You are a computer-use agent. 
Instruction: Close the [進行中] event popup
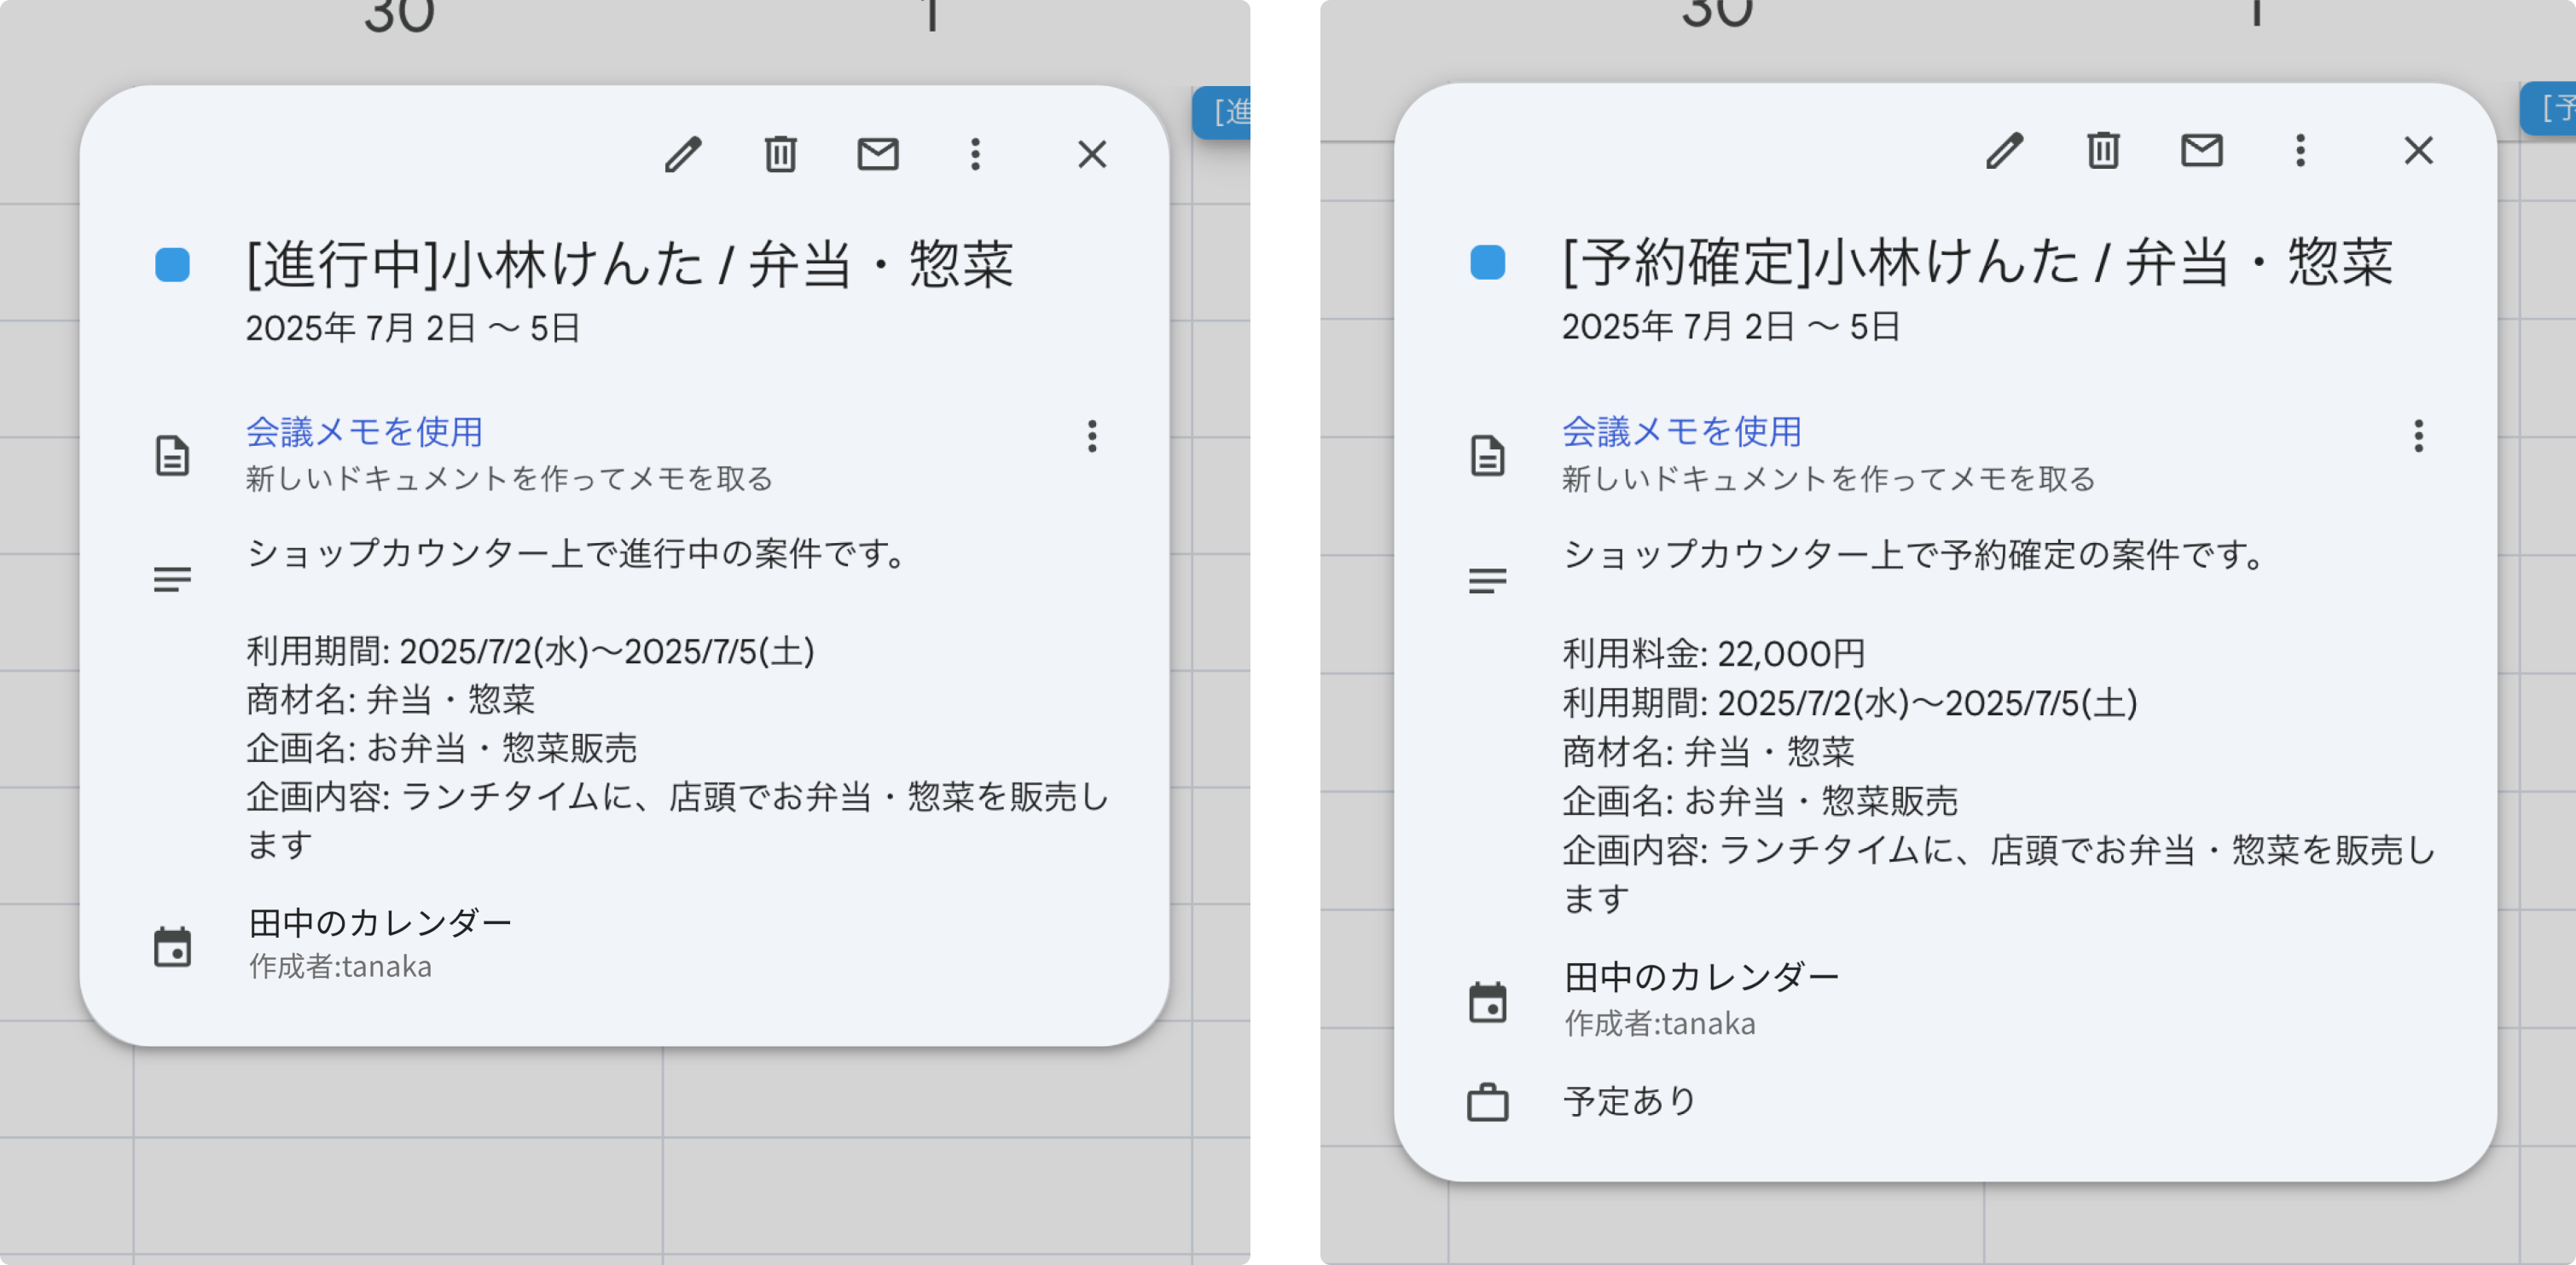[1091, 155]
